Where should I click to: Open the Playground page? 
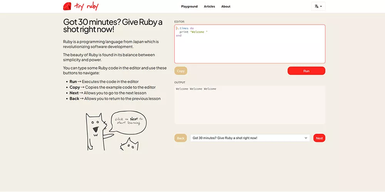(189, 7)
